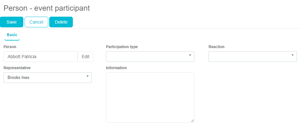The image size is (300, 132).
Task: Click the Information field label
Action: [116, 68]
